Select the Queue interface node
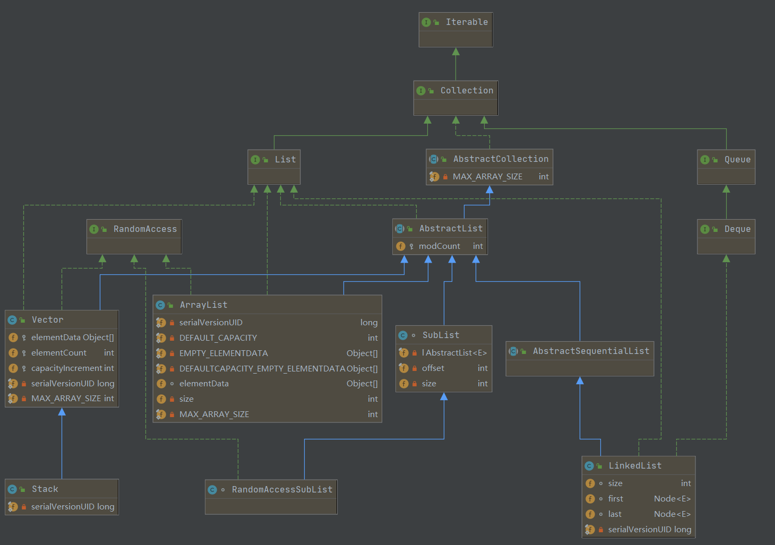775x545 pixels. [x=737, y=160]
